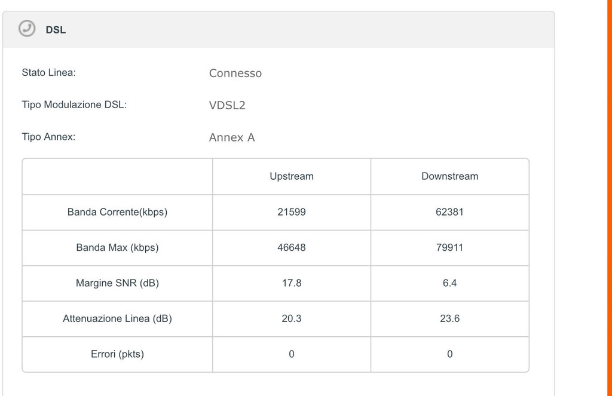612x396 pixels.
Task: Click the DSL phone icon in header
Action: pyautogui.click(x=27, y=29)
